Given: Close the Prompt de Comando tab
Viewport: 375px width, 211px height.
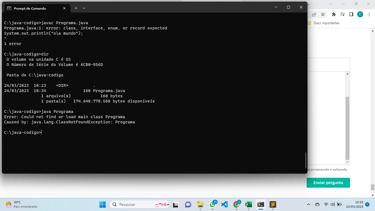Looking at the screenshot, I should (65, 8).
